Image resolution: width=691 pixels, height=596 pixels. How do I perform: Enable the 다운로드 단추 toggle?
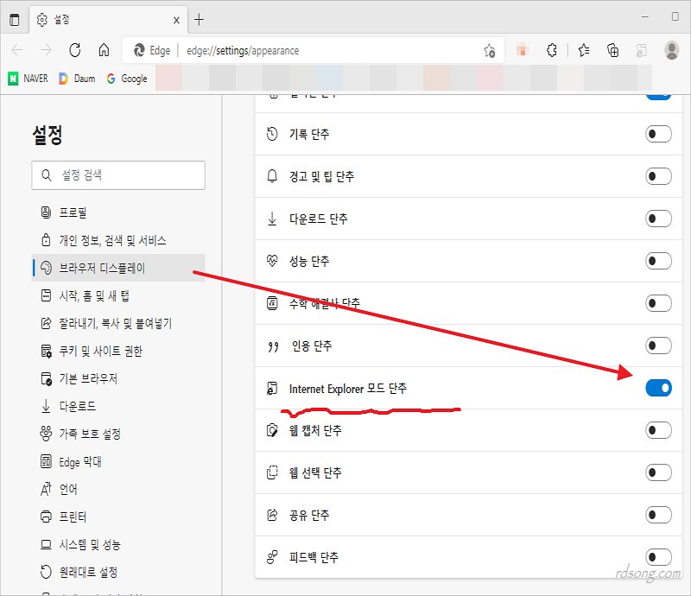pyautogui.click(x=658, y=219)
